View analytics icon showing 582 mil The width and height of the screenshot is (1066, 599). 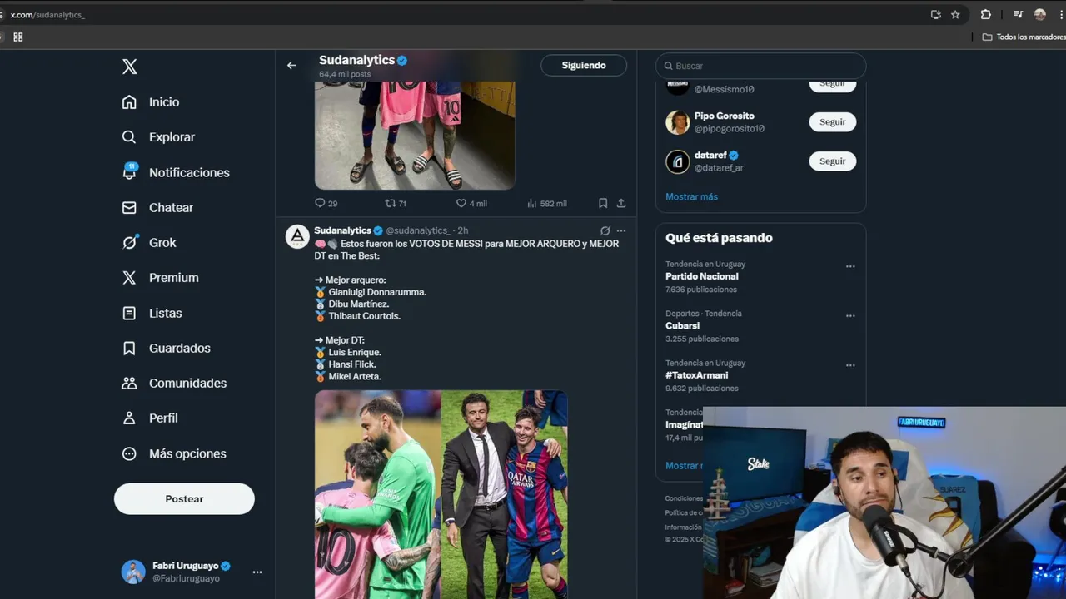point(532,203)
